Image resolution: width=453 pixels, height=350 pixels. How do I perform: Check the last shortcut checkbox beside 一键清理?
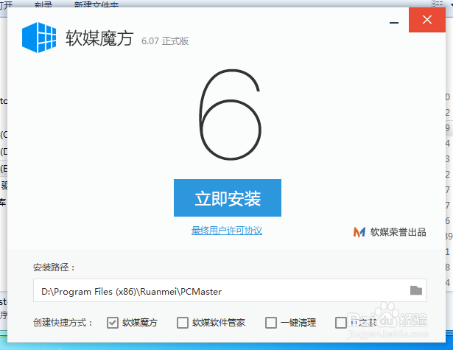pyautogui.click(x=341, y=323)
